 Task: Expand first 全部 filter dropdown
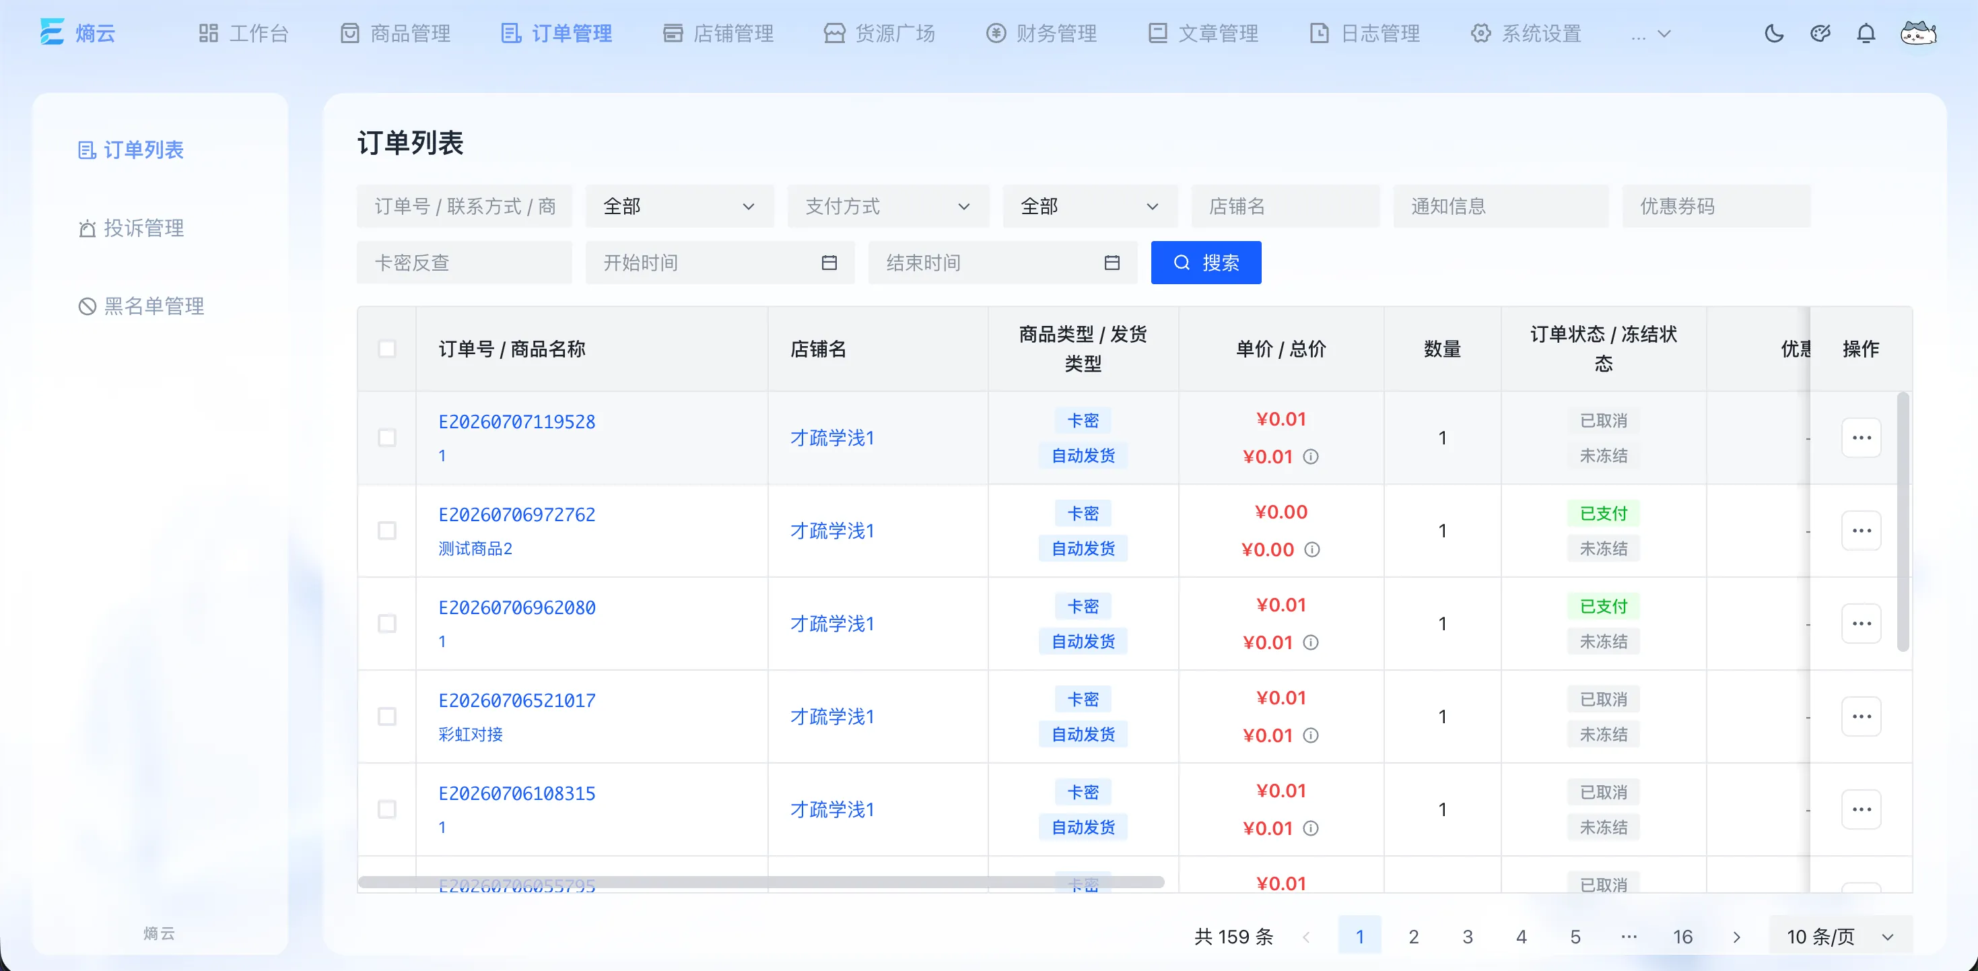coord(679,206)
